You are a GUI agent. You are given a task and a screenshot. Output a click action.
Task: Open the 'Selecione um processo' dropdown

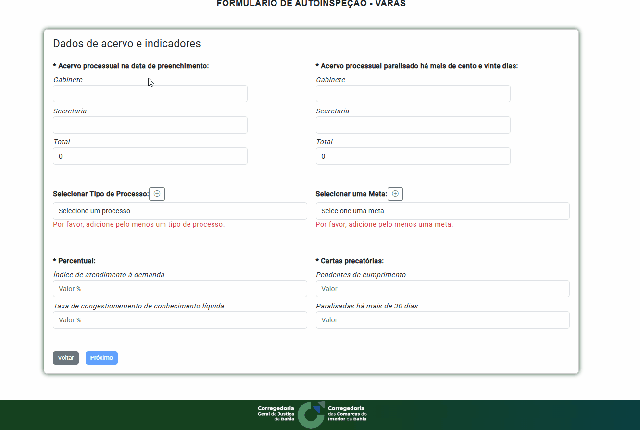180,211
